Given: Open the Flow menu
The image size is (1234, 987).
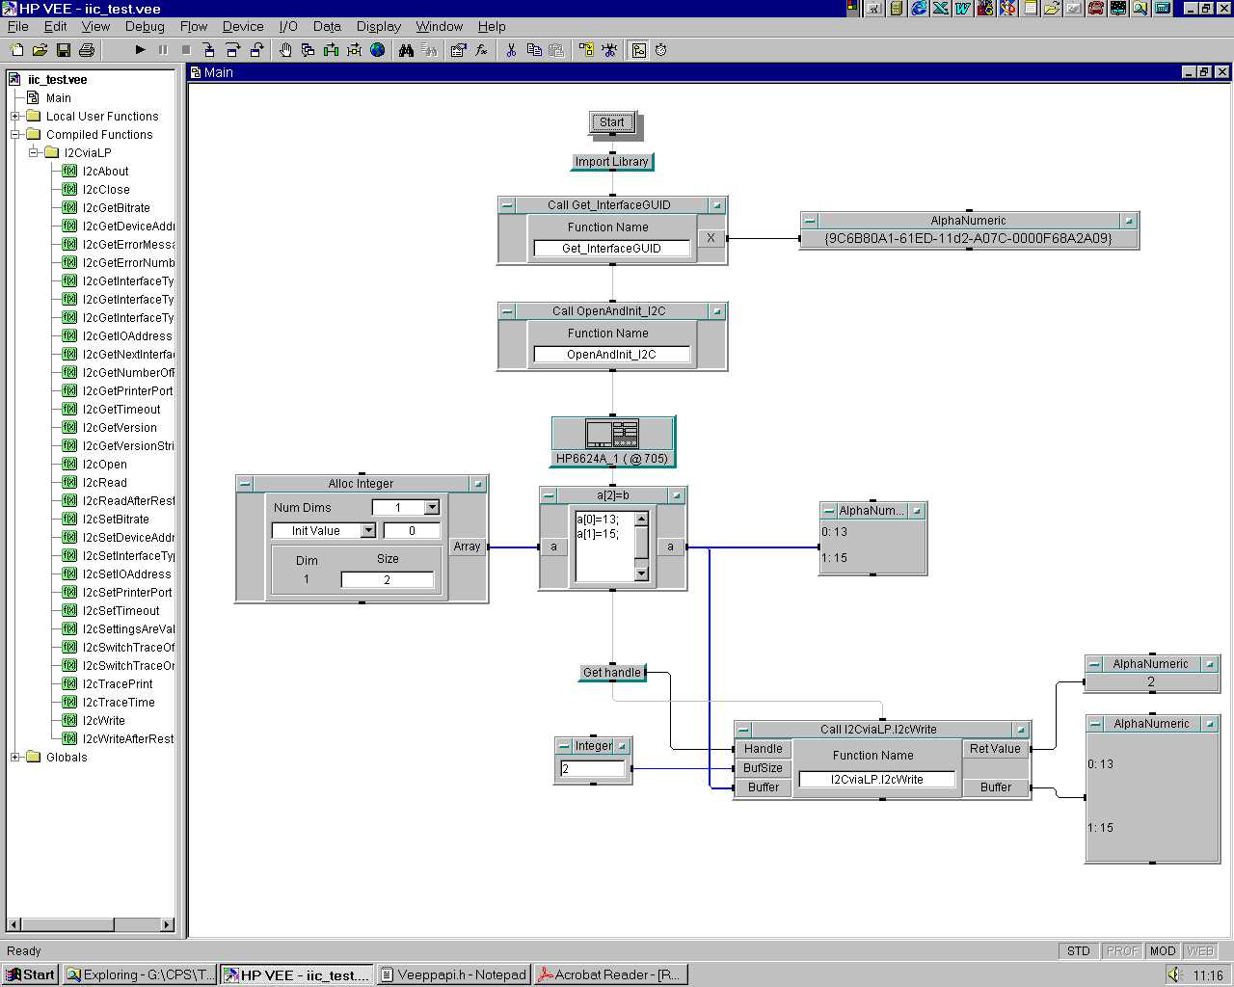Looking at the screenshot, I should click(x=193, y=27).
